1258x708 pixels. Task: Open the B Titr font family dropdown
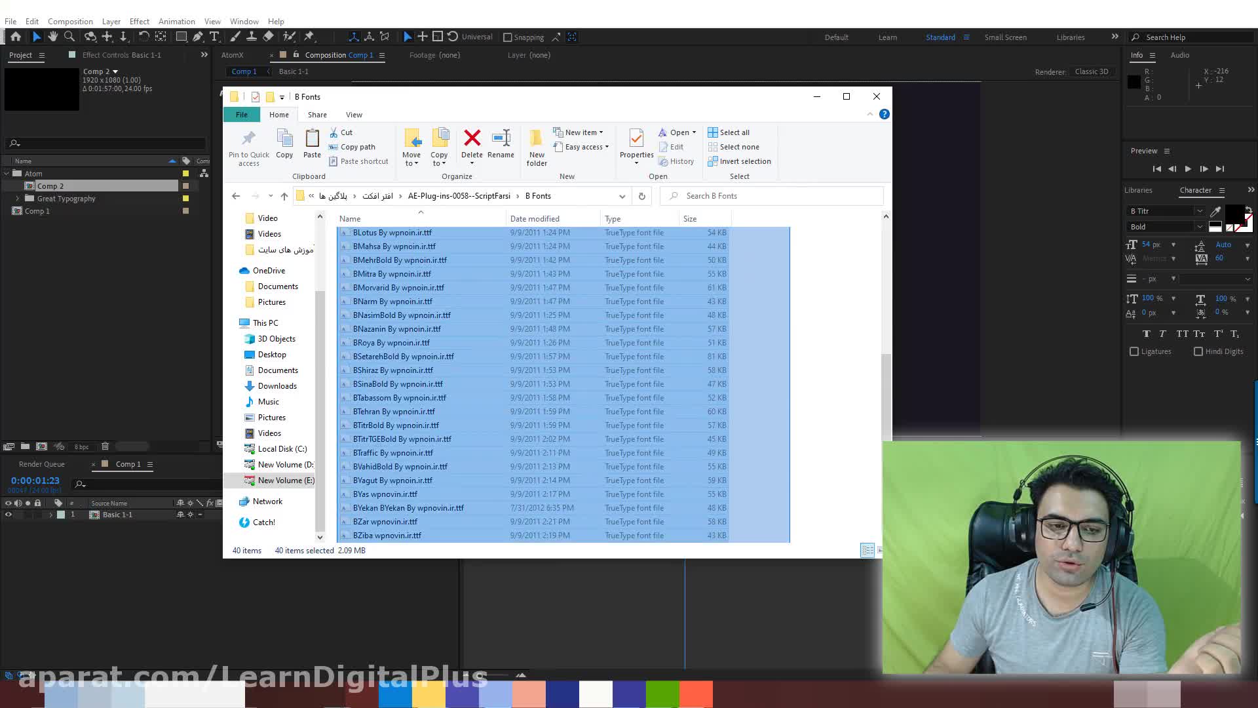pos(1199,211)
